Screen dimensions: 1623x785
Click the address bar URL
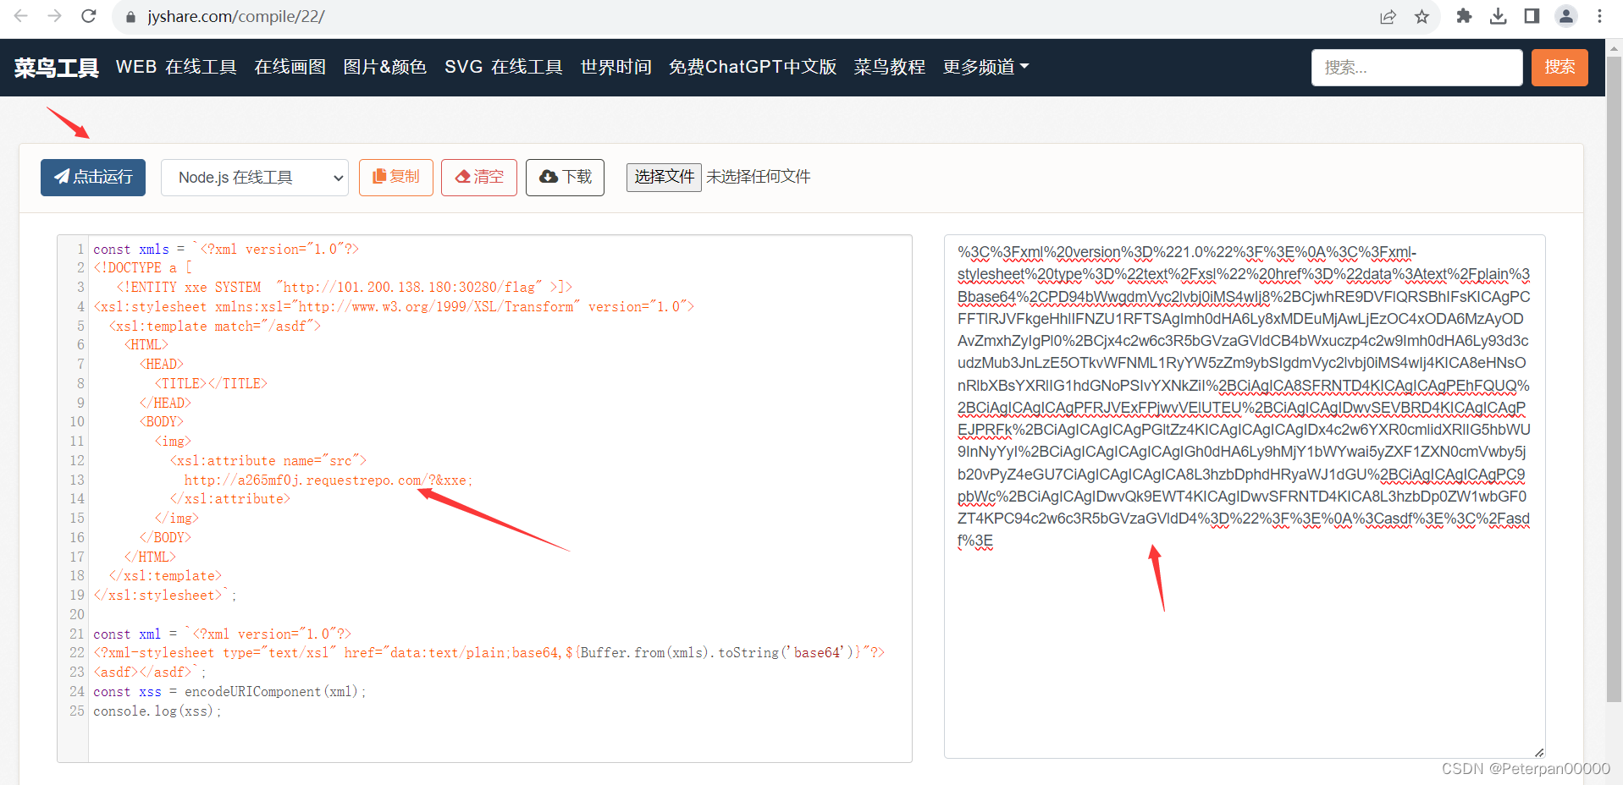tap(235, 17)
